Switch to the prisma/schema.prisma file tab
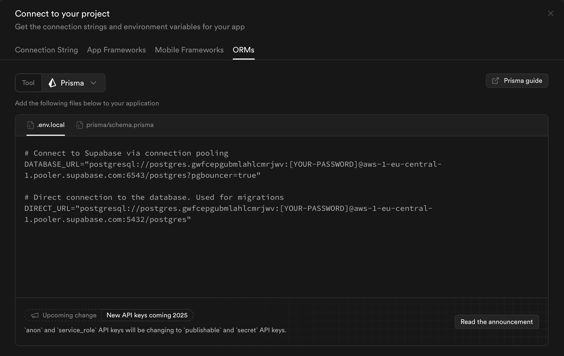The width and height of the screenshot is (564, 356). 115,125
